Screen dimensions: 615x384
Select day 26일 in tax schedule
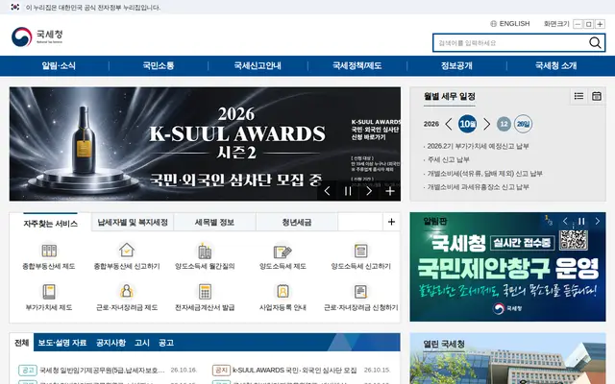[523, 124]
